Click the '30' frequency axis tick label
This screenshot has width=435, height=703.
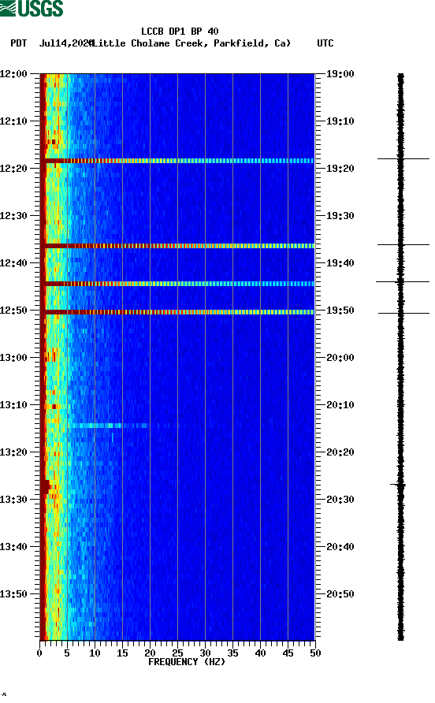point(205,653)
